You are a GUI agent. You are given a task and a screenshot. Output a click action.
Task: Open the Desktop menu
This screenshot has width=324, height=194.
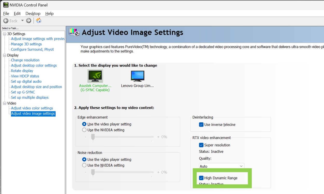tap(33, 13)
